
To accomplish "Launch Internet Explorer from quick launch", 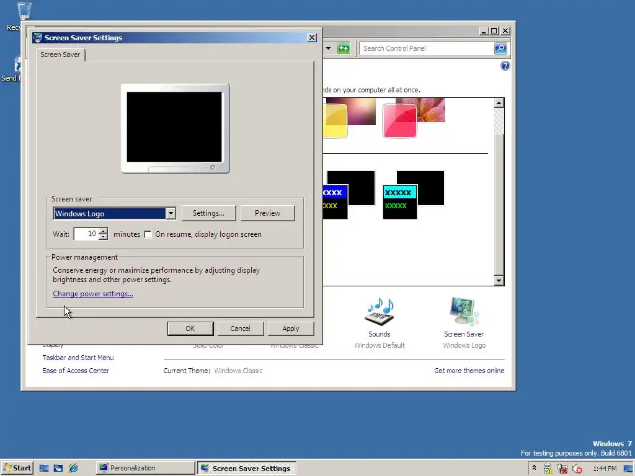I will tap(73, 469).
